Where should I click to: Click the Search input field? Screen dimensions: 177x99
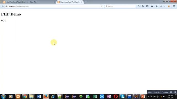(120, 6)
